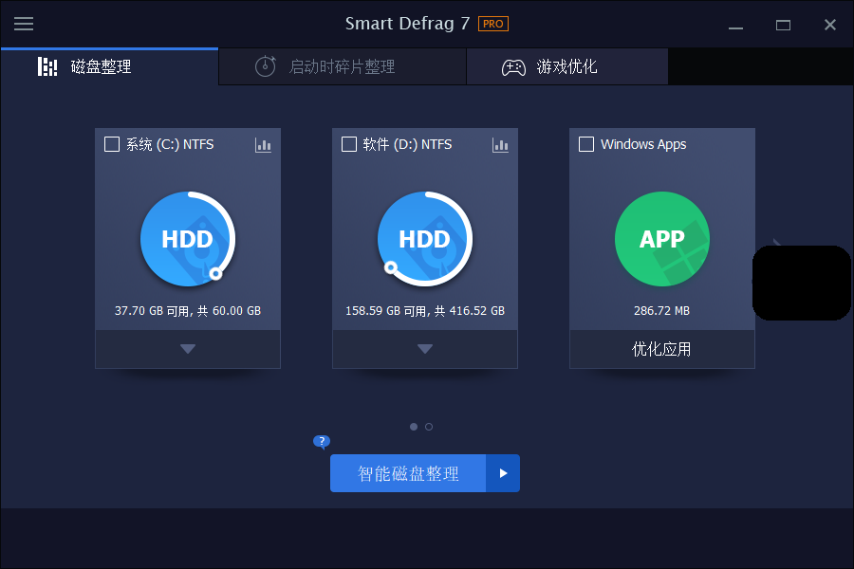Check the 系统 (C:) NTFS checkbox
The image size is (854, 569).
click(112, 144)
